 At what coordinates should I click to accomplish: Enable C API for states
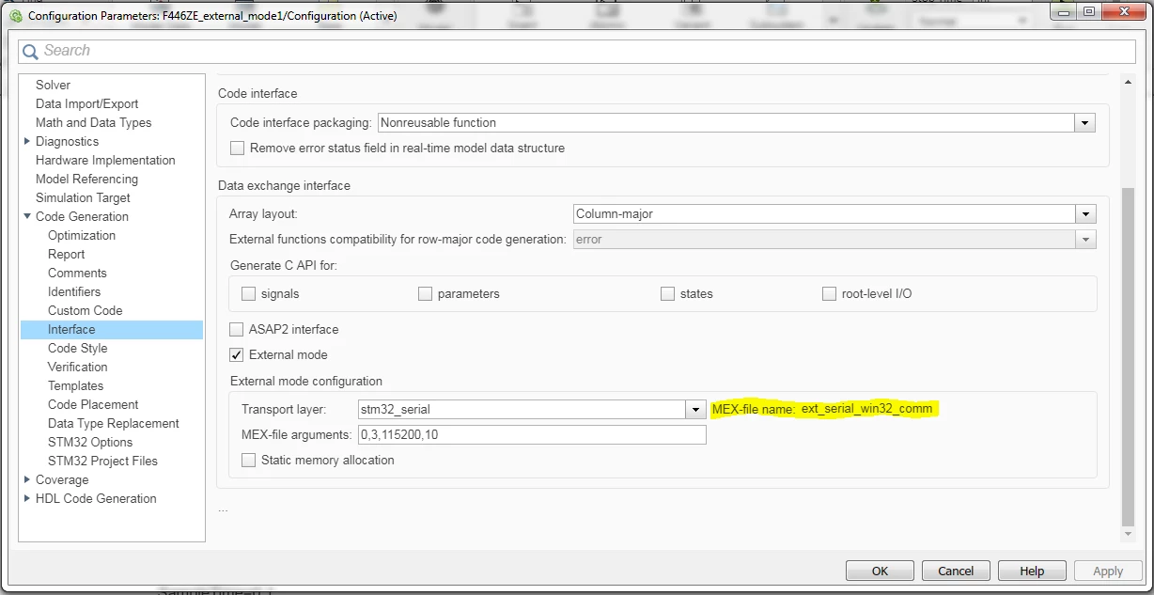667,293
